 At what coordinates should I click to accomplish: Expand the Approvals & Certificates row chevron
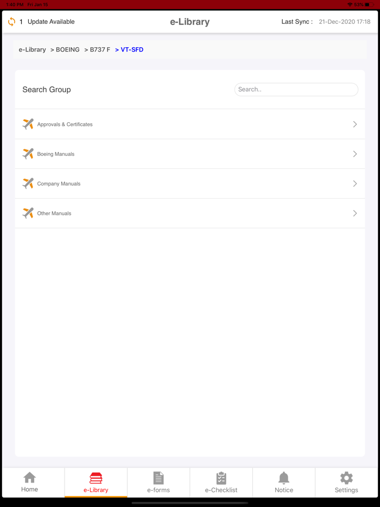coord(355,124)
